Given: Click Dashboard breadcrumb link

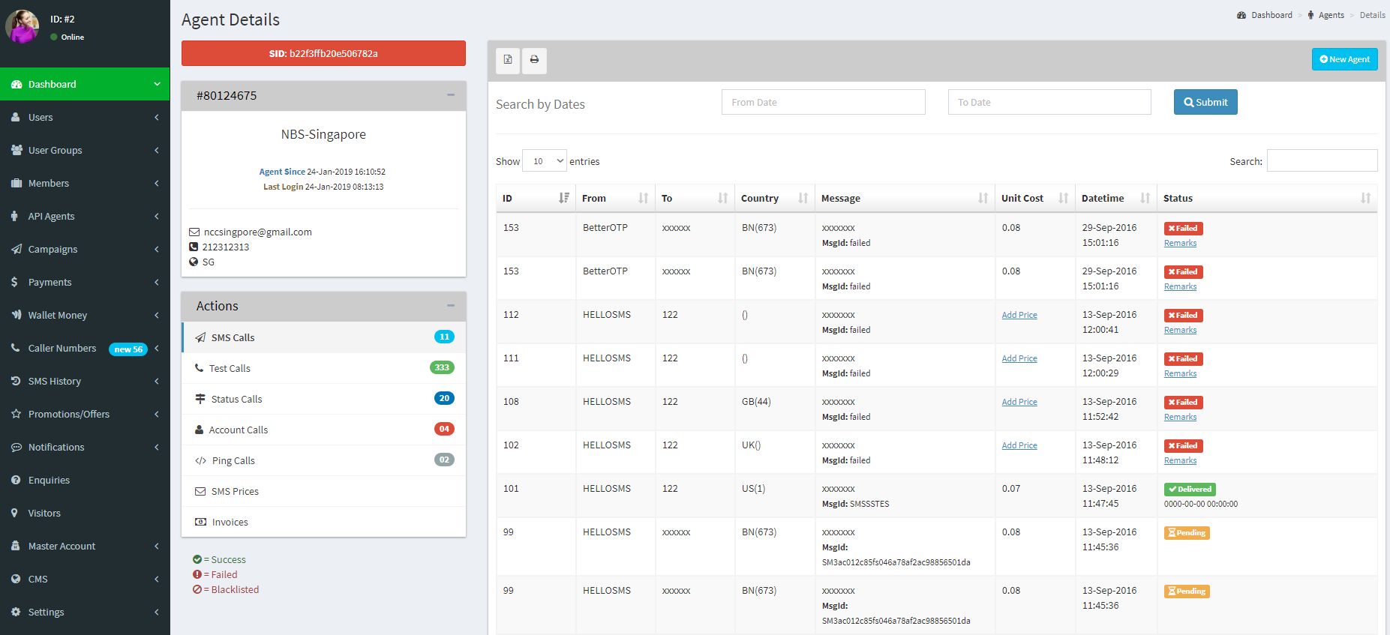Looking at the screenshot, I should [1265, 15].
